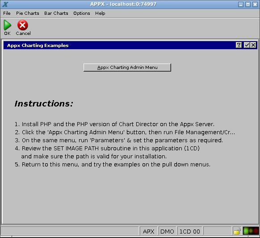Click the 1CD 00 status bar field
The width and height of the screenshot is (260, 238).
[190, 231]
